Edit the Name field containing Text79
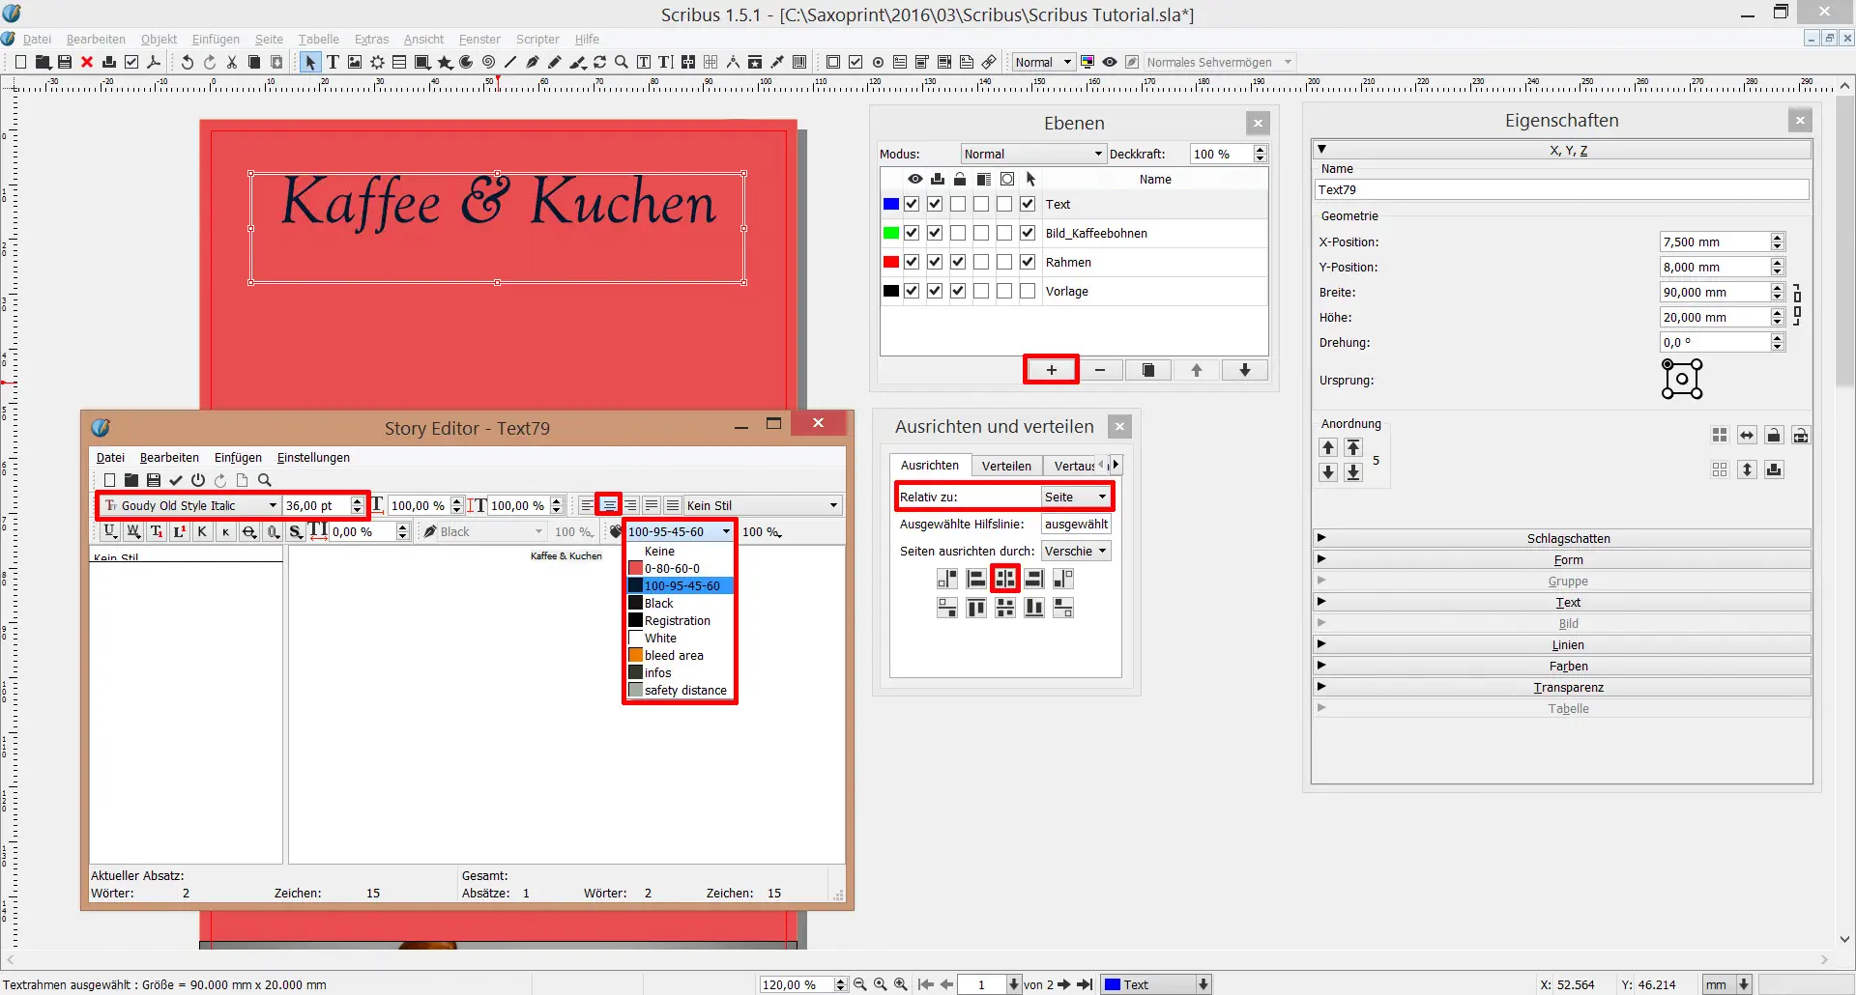 (x=1561, y=189)
